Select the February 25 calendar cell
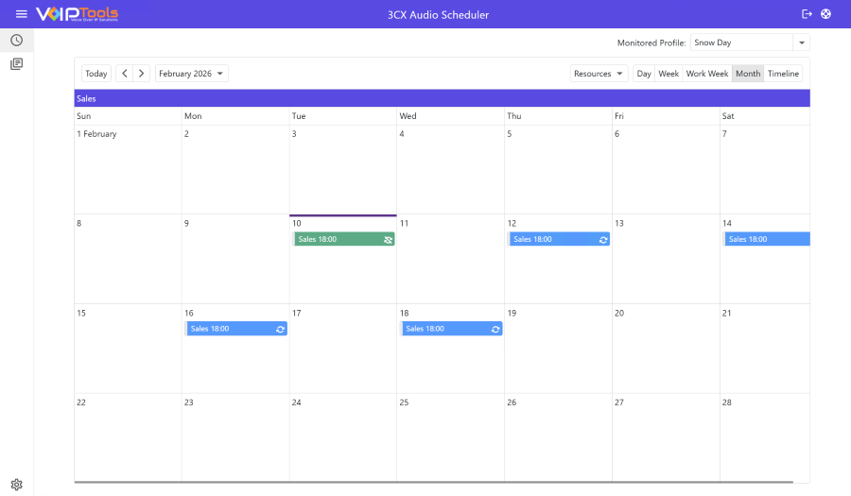The height and width of the screenshot is (496, 851). [x=450, y=439]
